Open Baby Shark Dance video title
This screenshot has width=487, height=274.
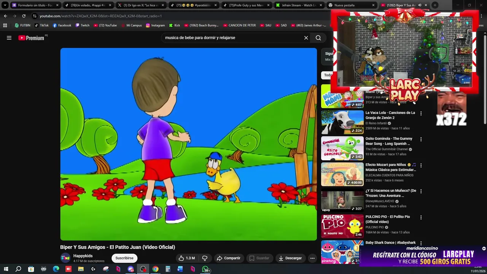coord(390,242)
